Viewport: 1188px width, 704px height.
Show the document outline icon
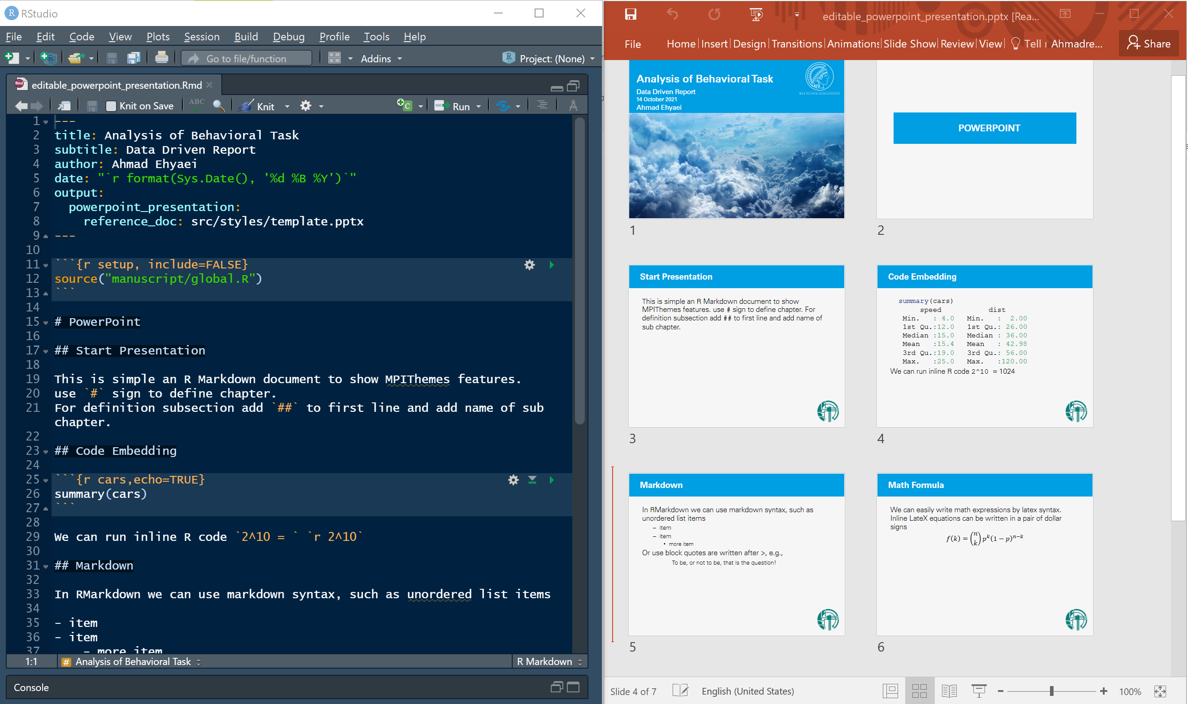(542, 105)
